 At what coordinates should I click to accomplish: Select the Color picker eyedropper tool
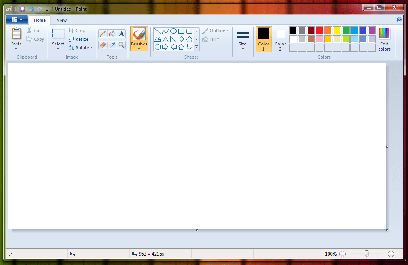pyautogui.click(x=112, y=45)
